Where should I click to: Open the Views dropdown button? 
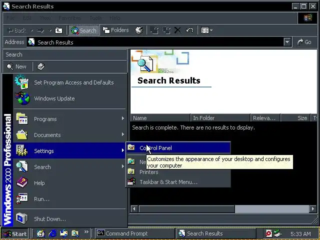pos(206,30)
